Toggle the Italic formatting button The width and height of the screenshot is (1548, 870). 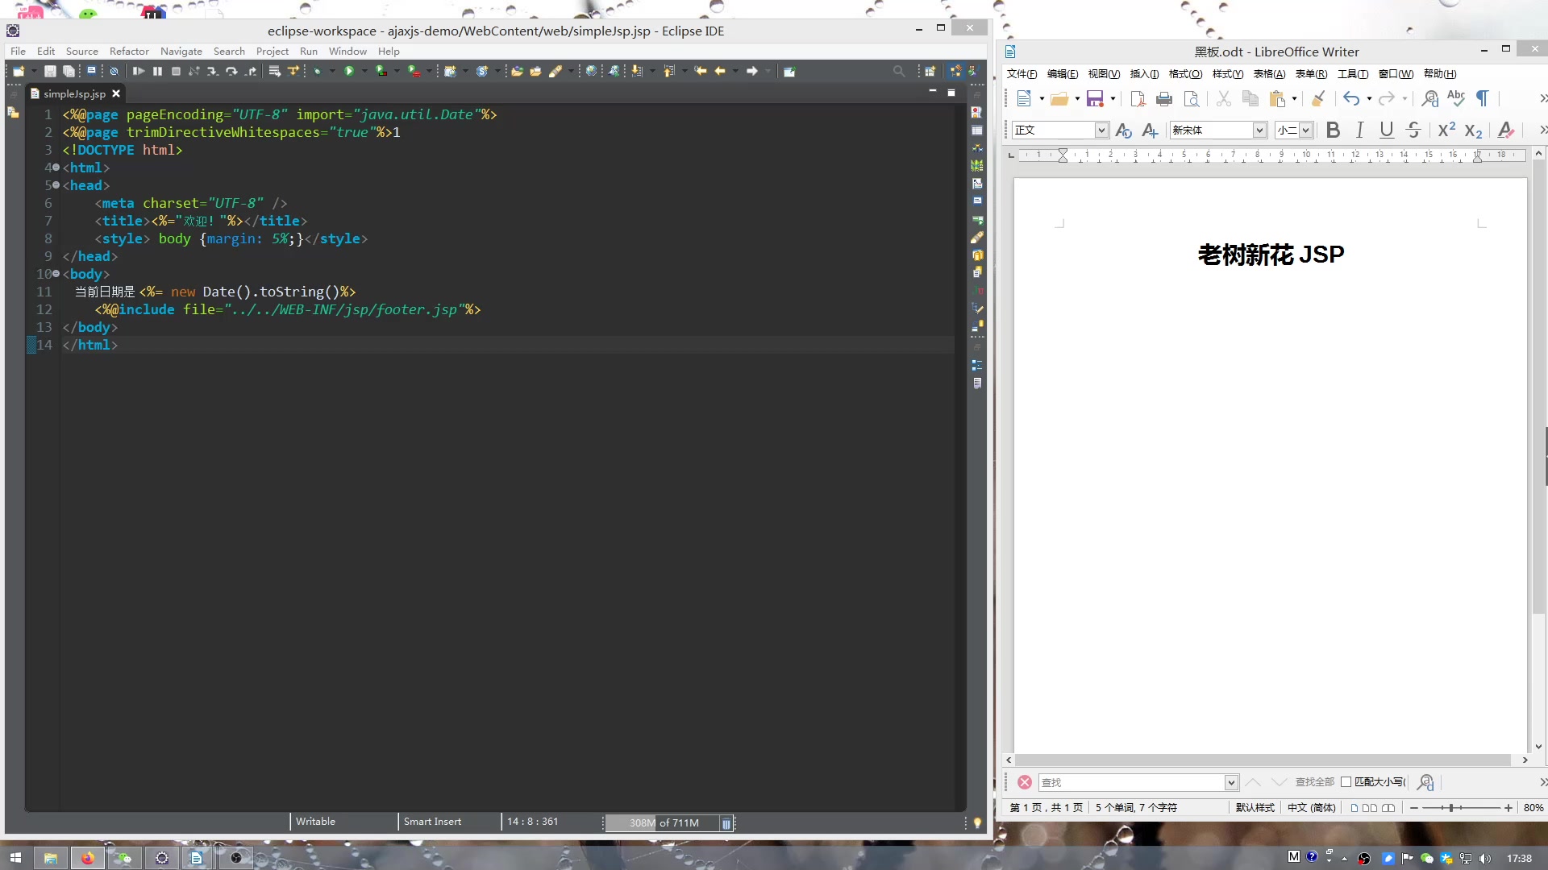coord(1359,130)
